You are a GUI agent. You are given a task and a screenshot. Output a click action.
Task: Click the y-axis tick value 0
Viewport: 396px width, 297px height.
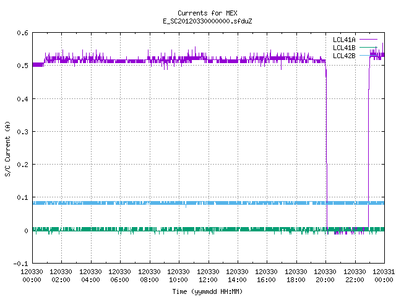point(26,231)
